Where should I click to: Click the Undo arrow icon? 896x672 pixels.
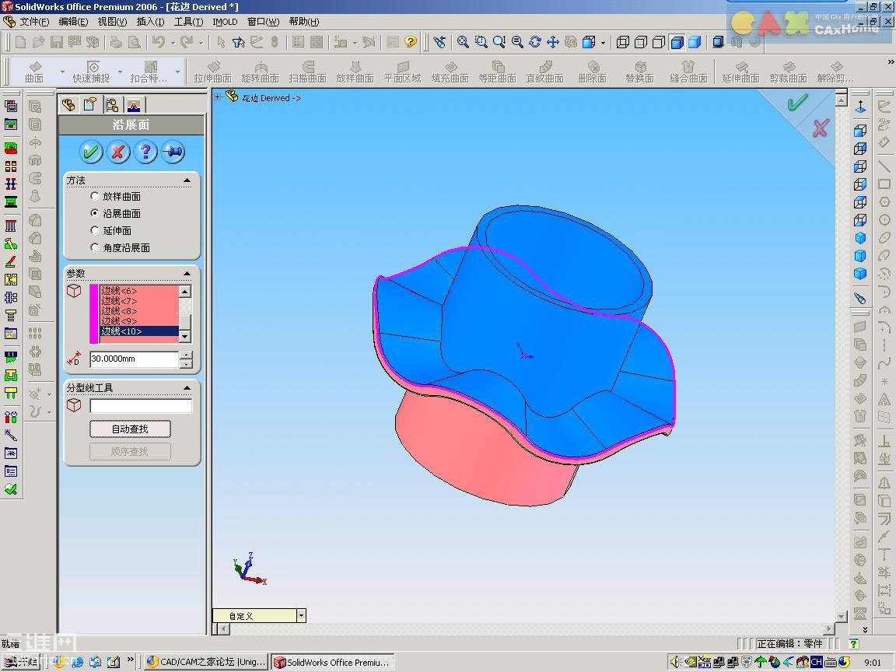159,42
